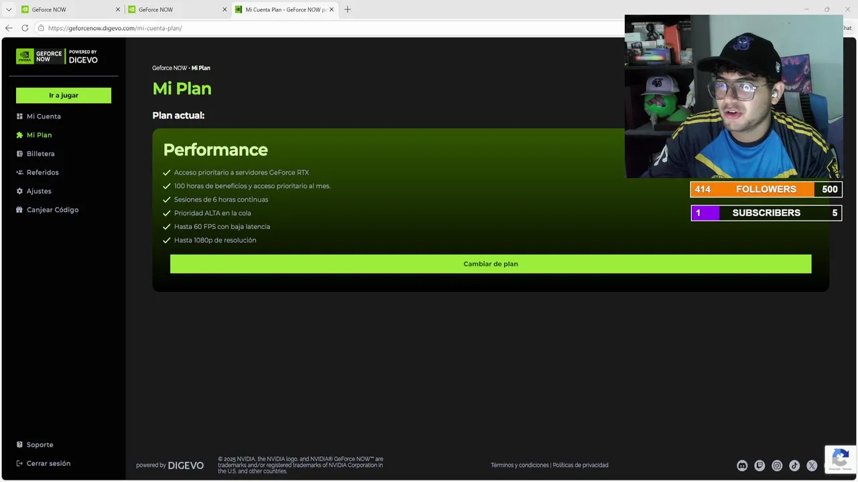Image resolution: width=858 pixels, height=482 pixels.
Task: Click the Billetera wallet icon
Action: [x=19, y=154]
